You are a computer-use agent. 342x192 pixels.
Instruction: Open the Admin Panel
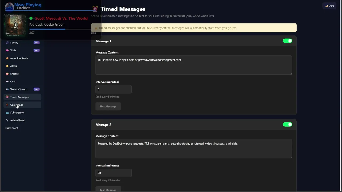click(22, 120)
